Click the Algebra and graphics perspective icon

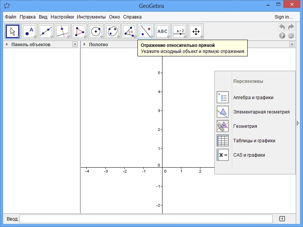click(223, 97)
